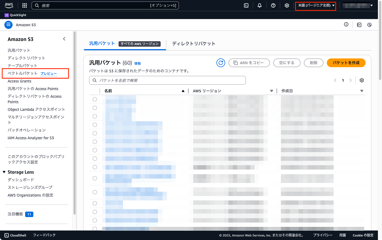This screenshot has height=240, width=382.
Task: Open console settings gear in top bar
Action: point(287,5)
